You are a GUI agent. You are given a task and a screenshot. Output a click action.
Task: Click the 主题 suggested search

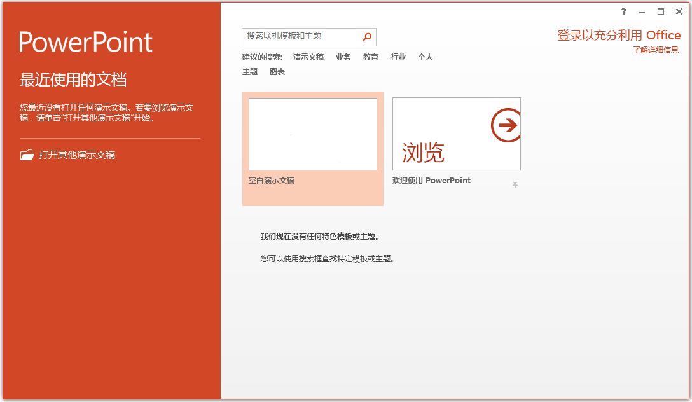click(250, 71)
